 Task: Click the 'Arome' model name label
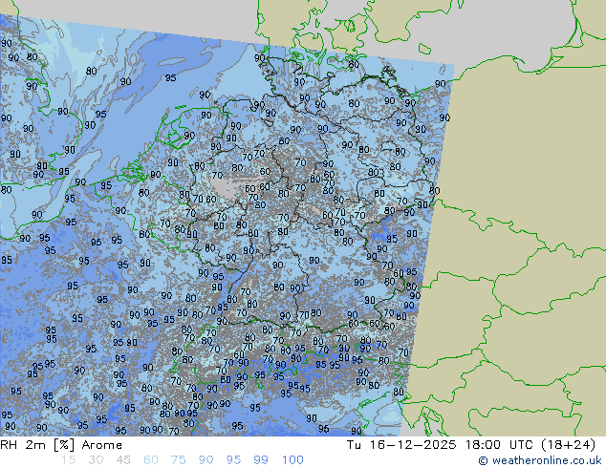(101, 445)
